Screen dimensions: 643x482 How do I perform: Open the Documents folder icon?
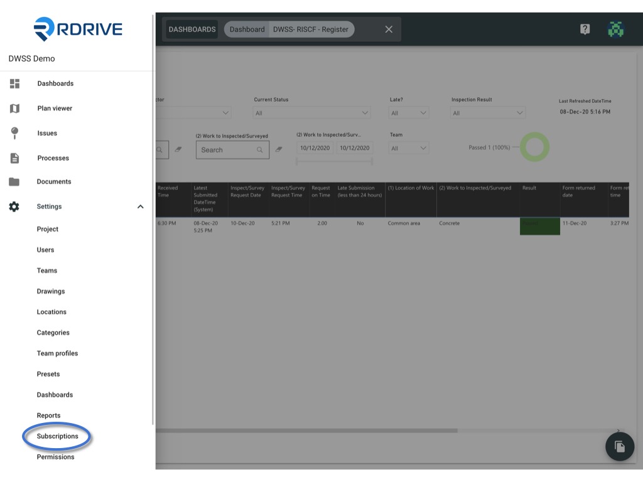pos(14,181)
